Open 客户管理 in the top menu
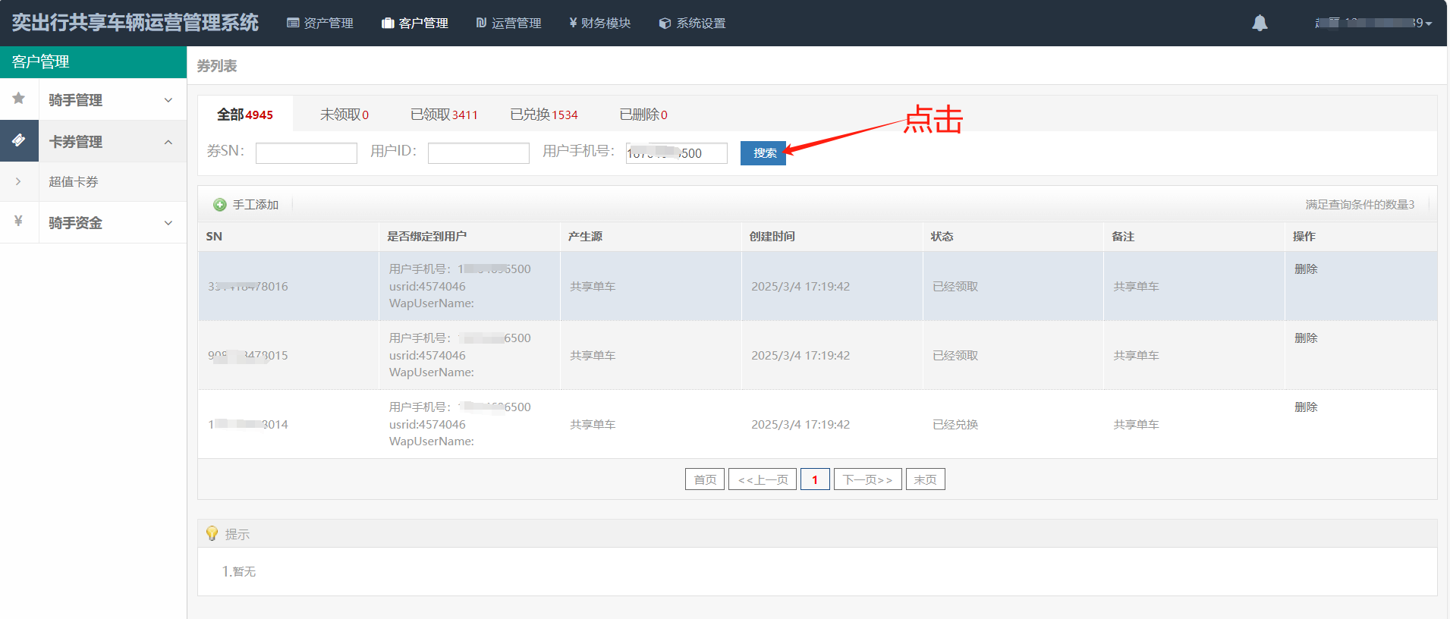This screenshot has width=1450, height=619. pos(414,24)
